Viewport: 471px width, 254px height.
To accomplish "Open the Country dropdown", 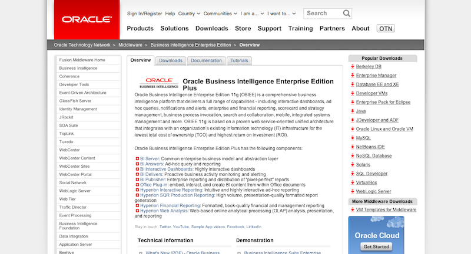I will point(189,13).
